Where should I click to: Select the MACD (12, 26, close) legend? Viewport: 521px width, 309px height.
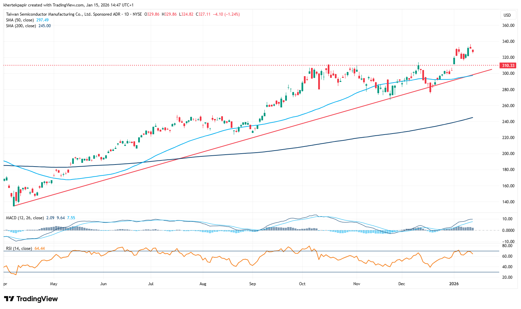click(x=25, y=218)
